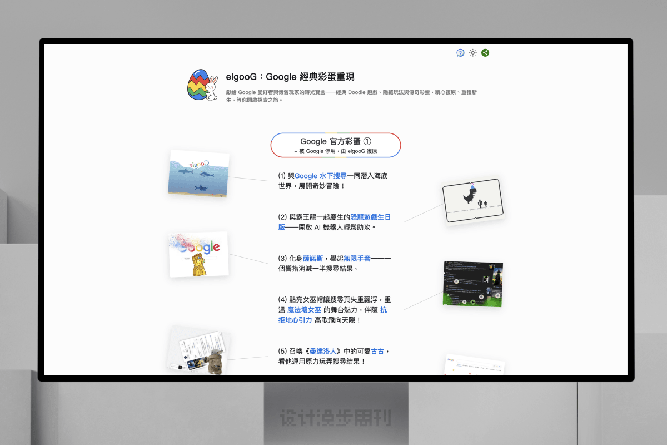Open the dark Wicked witch search thumbnail

(473, 284)
